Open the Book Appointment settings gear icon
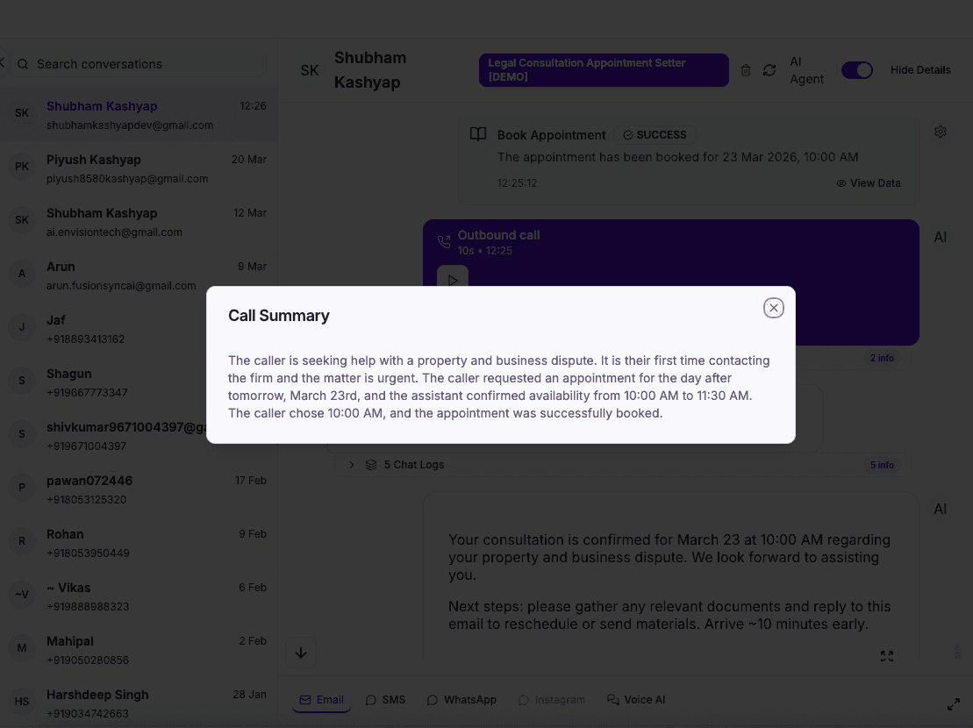 [940, 131]
